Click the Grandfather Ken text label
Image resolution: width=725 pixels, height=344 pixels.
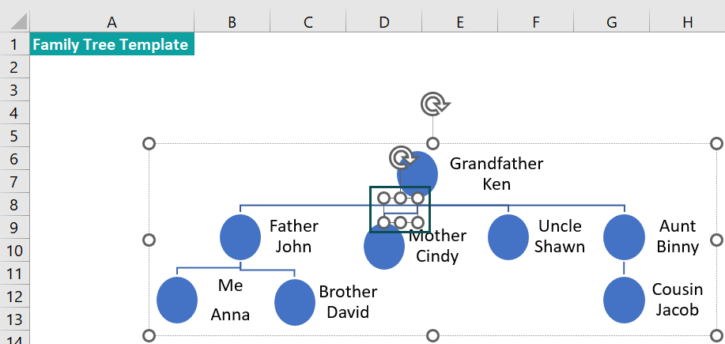497,173
